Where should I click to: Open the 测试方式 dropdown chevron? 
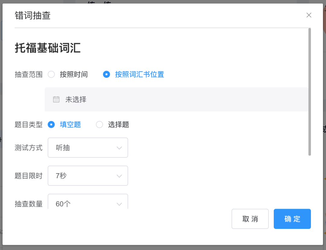point(119,148)
